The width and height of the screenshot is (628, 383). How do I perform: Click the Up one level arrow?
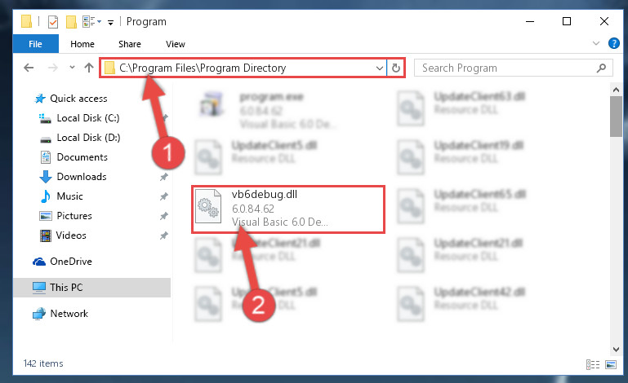[89, 68]
